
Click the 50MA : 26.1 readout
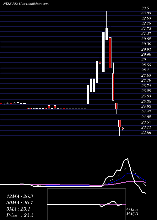[19, 203]
